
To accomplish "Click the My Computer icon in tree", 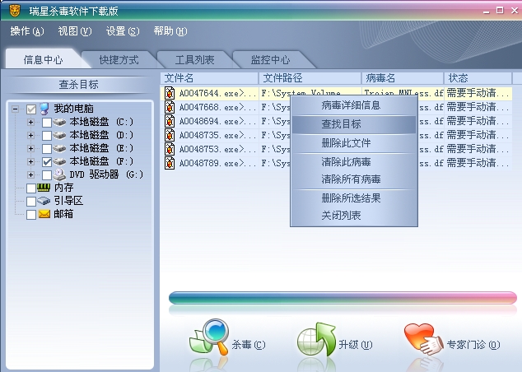I will coord(44,109).
